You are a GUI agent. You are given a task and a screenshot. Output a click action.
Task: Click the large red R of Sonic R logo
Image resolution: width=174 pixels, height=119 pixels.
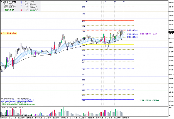(x=21, y=10)
